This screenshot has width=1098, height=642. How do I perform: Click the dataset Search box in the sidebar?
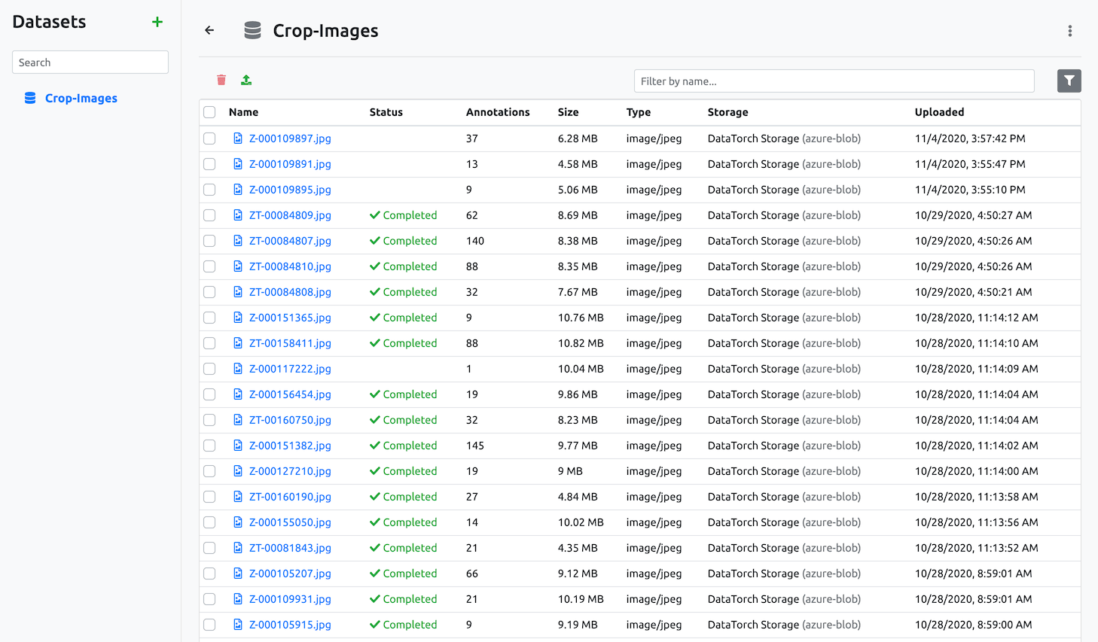point(90,62)
